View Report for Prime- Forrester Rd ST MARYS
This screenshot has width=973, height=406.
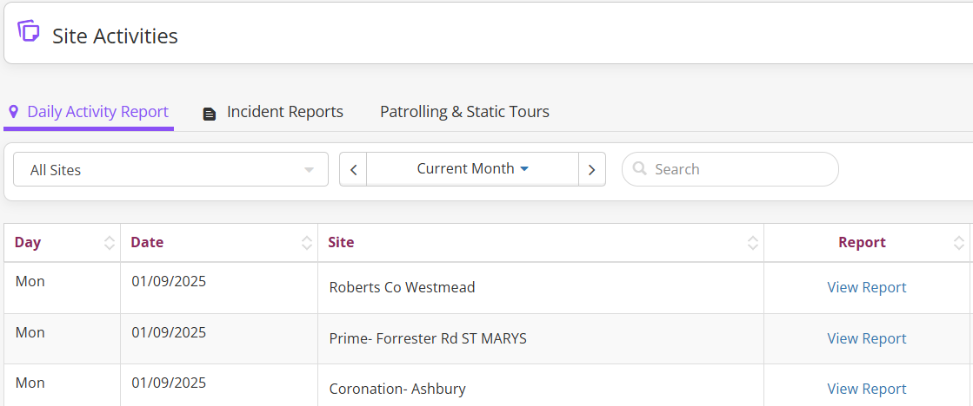click(866, 338)
